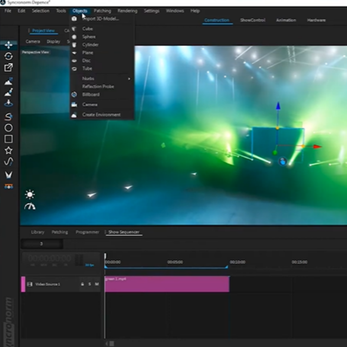
Task: Select the green 1.mp4 clip on timeline
Action: point(167,284)
